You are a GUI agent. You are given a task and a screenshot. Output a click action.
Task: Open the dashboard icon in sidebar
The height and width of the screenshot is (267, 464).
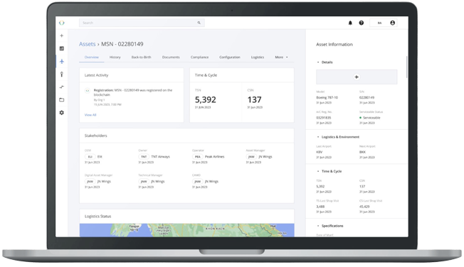(61, 48)
